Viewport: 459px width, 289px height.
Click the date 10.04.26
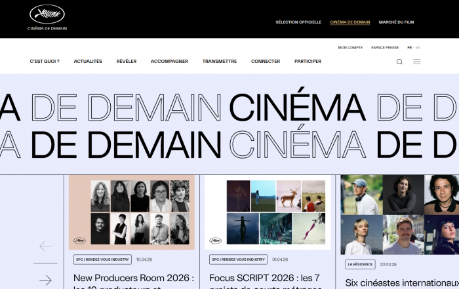click(144, 260)
